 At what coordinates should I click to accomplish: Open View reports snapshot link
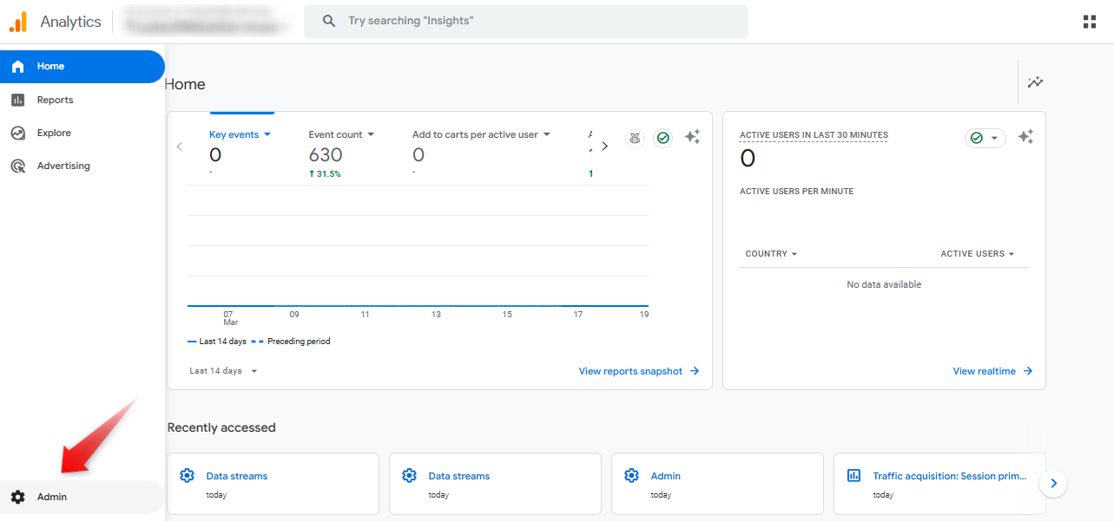coord(639,371)
